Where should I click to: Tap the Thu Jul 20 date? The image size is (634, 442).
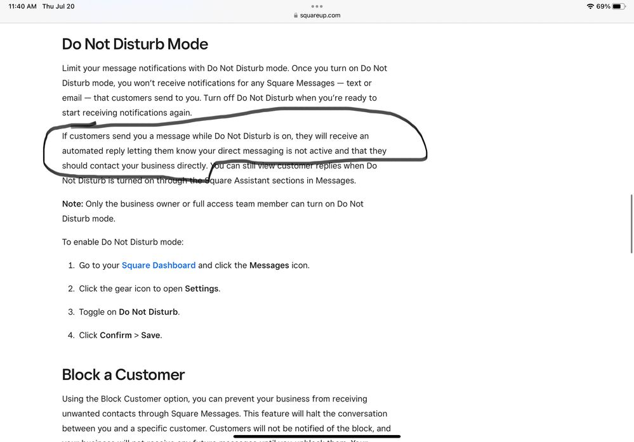click(58, 6)
